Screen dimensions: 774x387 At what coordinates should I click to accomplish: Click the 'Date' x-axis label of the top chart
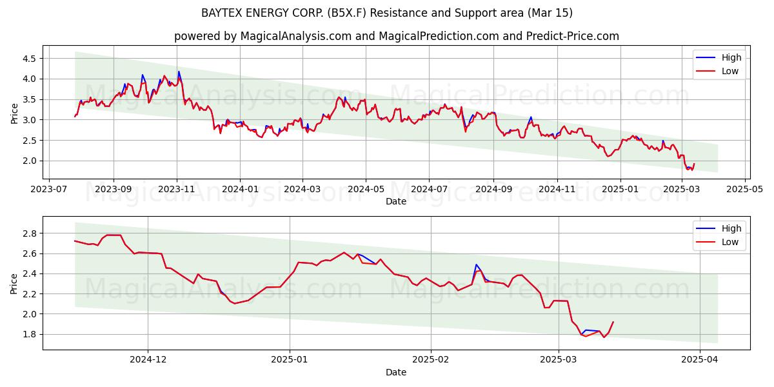coord(396,202)
